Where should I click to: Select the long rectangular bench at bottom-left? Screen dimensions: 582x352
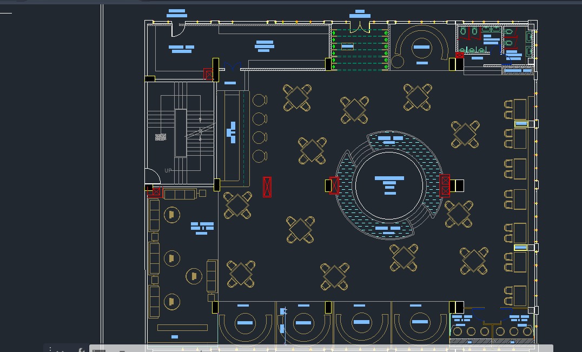[182, 327]
